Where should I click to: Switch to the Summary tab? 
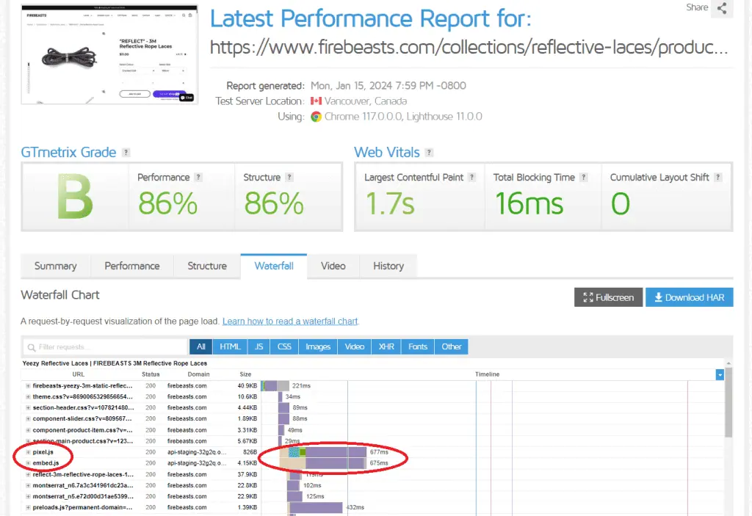coord(56,266)
